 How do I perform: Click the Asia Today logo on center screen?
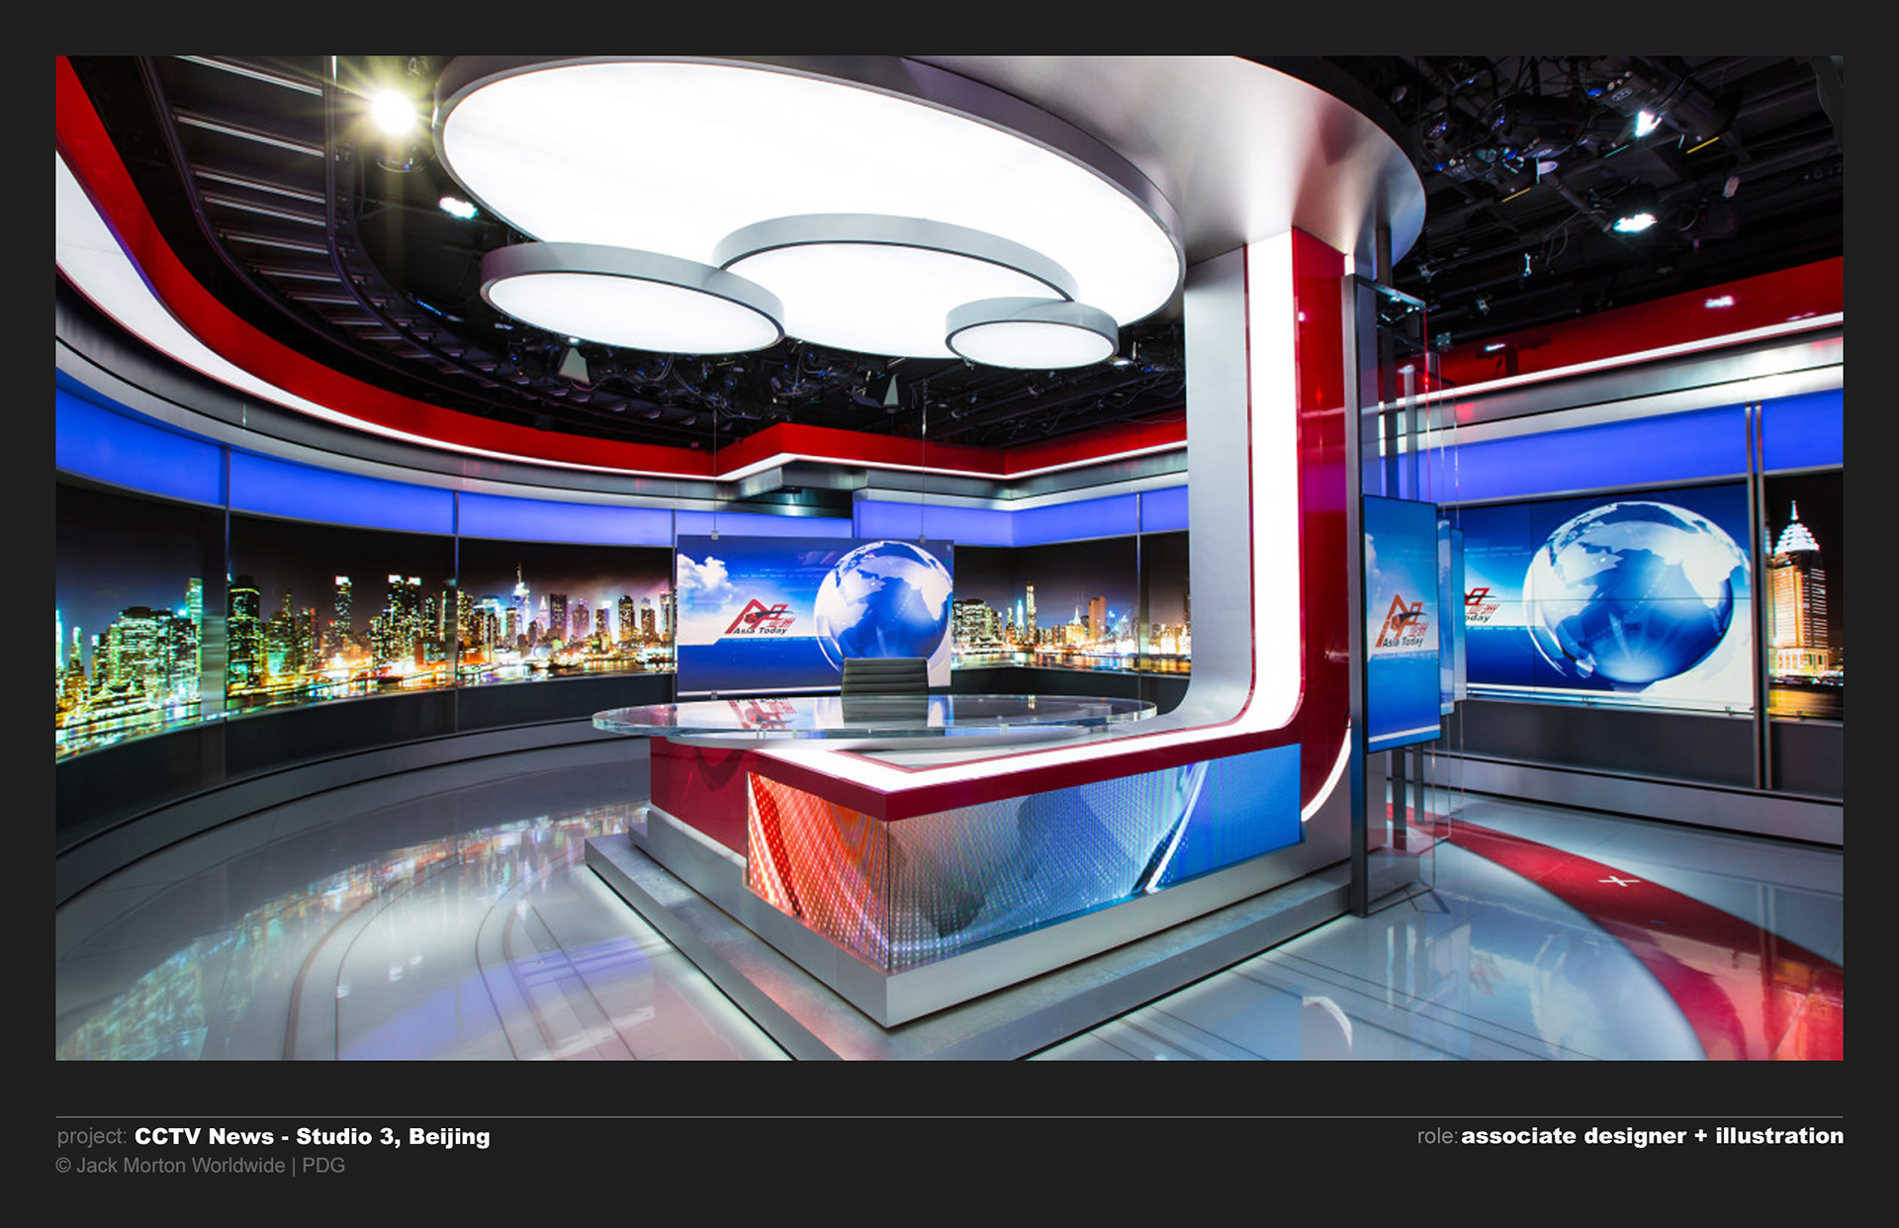pos(760,619)
